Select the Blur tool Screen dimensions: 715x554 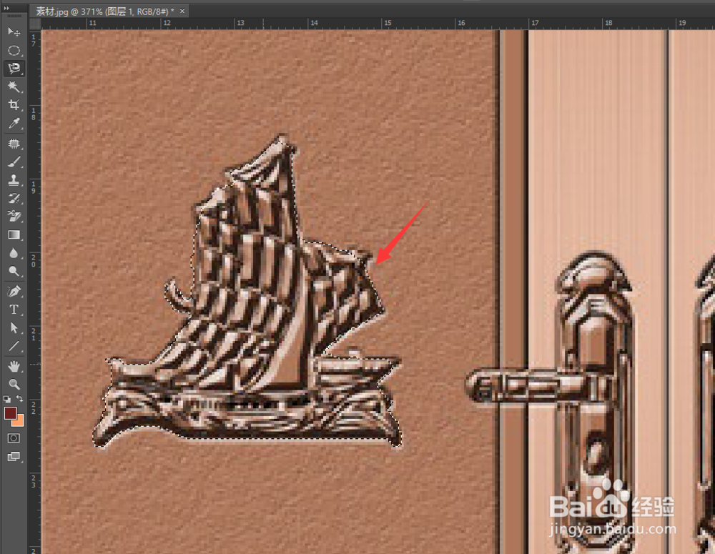(x=14, y=253)
